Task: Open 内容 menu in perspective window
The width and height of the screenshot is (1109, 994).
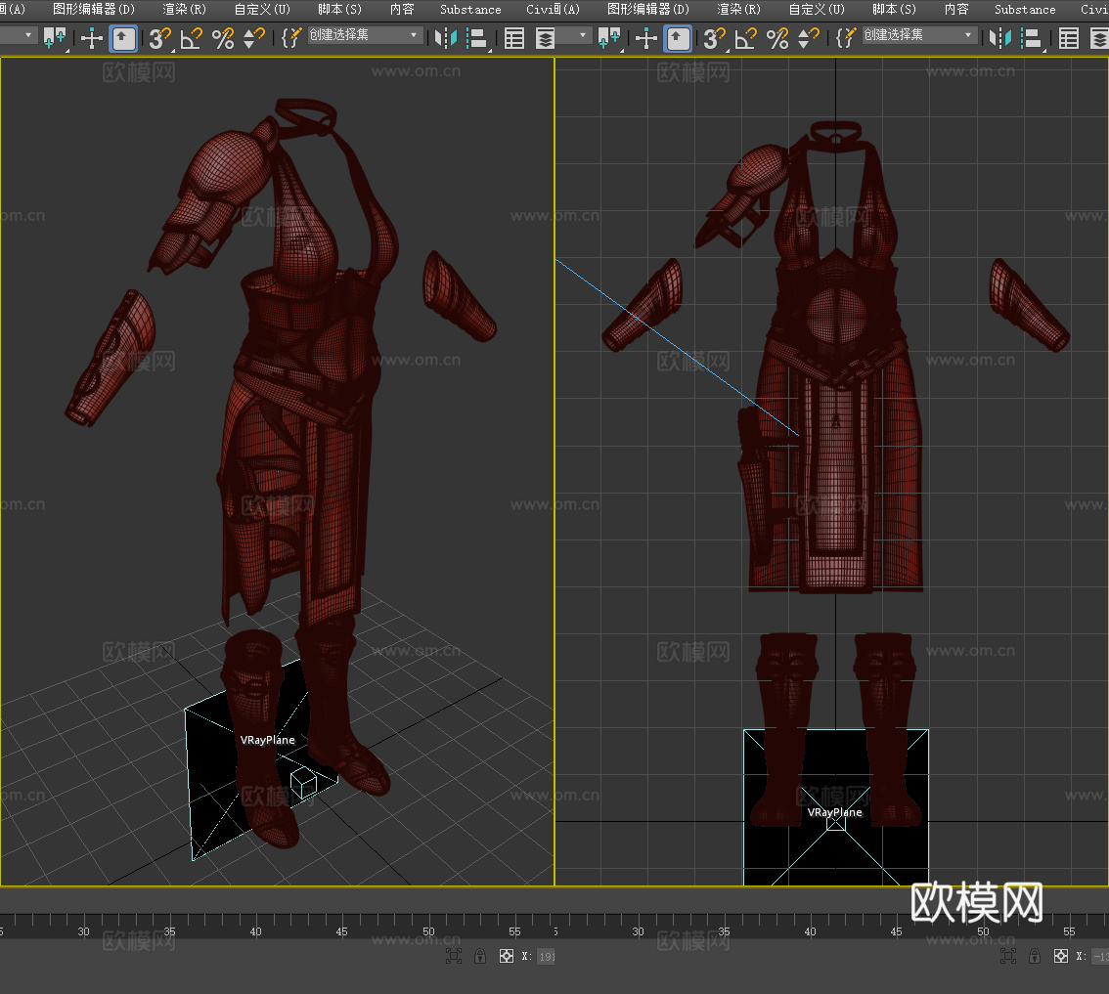Action: (402, 9)
